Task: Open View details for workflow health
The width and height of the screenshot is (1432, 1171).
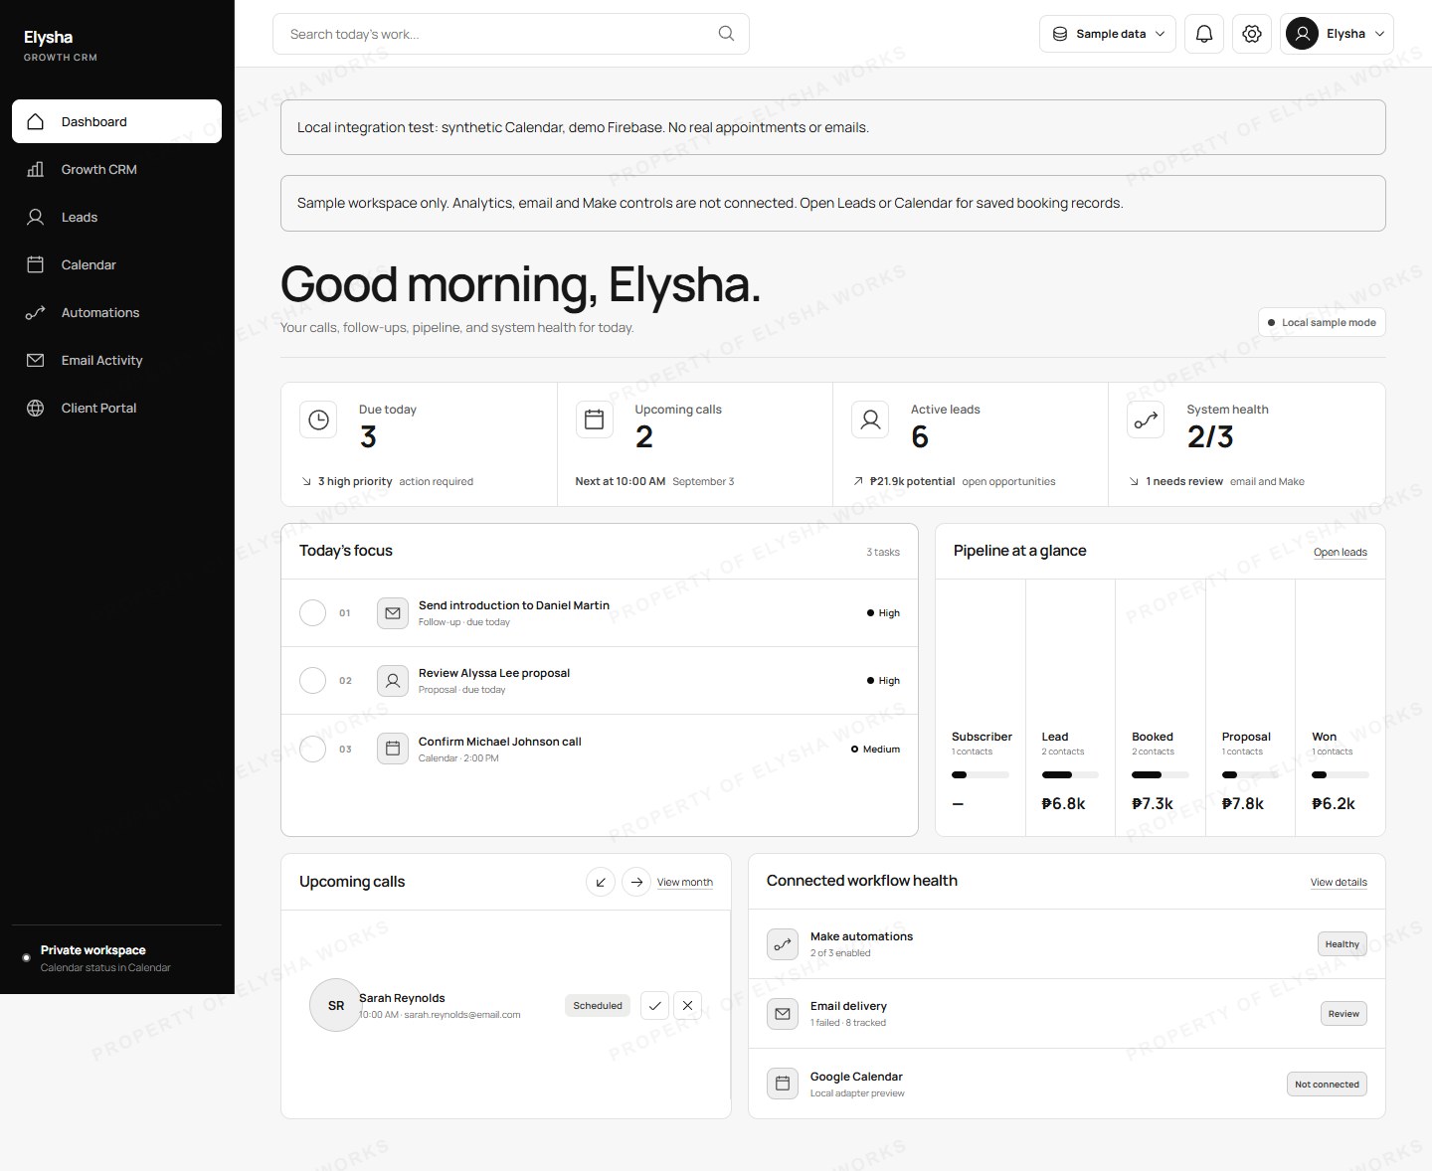Action: (1339, 882)
